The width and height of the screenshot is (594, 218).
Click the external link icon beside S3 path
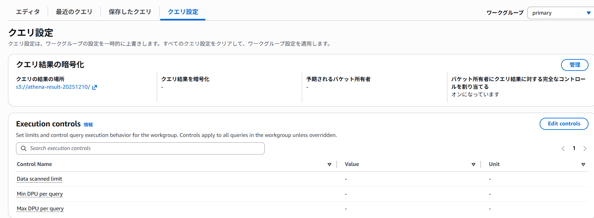pyautogui.click(x=94, y=87)
